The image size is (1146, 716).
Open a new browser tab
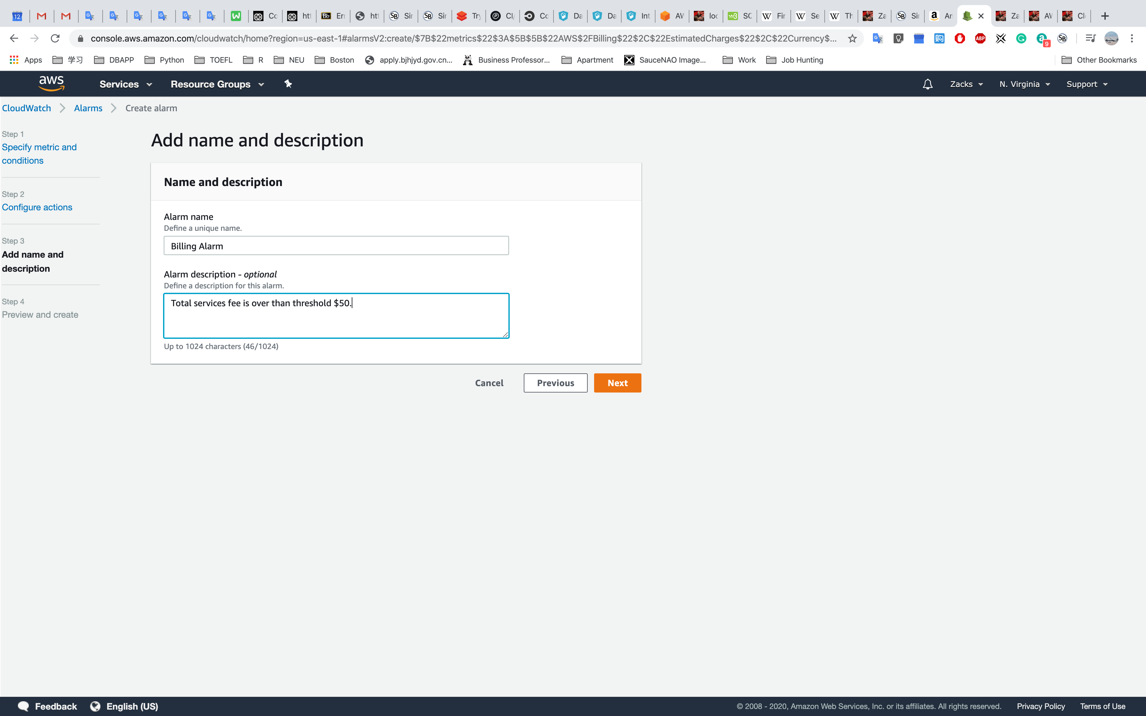[1105, 16]
